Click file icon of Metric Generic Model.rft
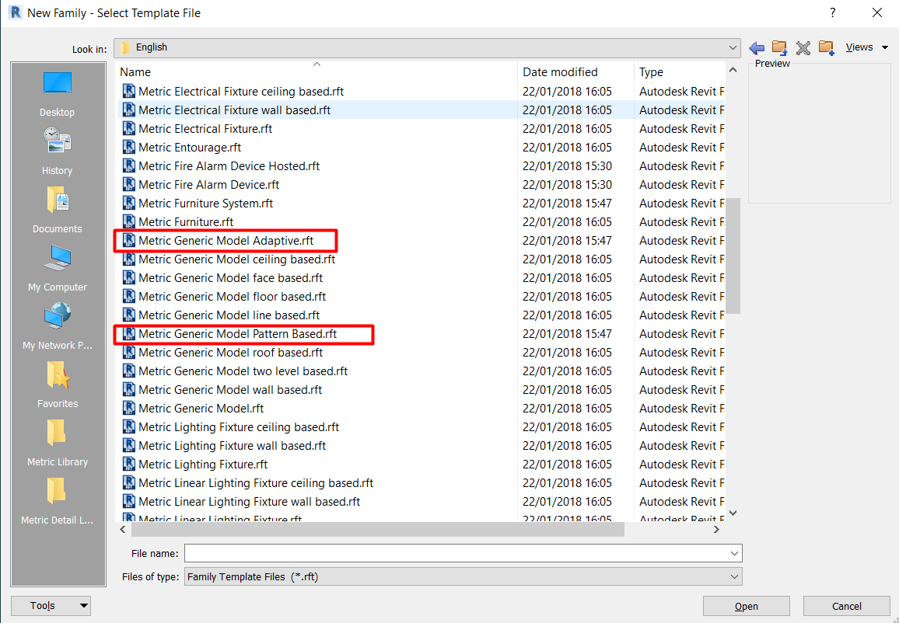This screenshot has width=899, height=623. point(129,409)
